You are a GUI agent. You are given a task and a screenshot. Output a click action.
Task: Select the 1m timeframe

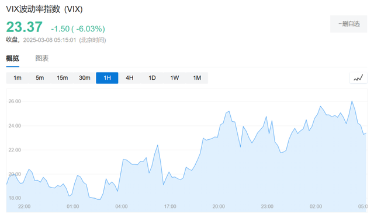pyautogui.click(x=18, y=77)
